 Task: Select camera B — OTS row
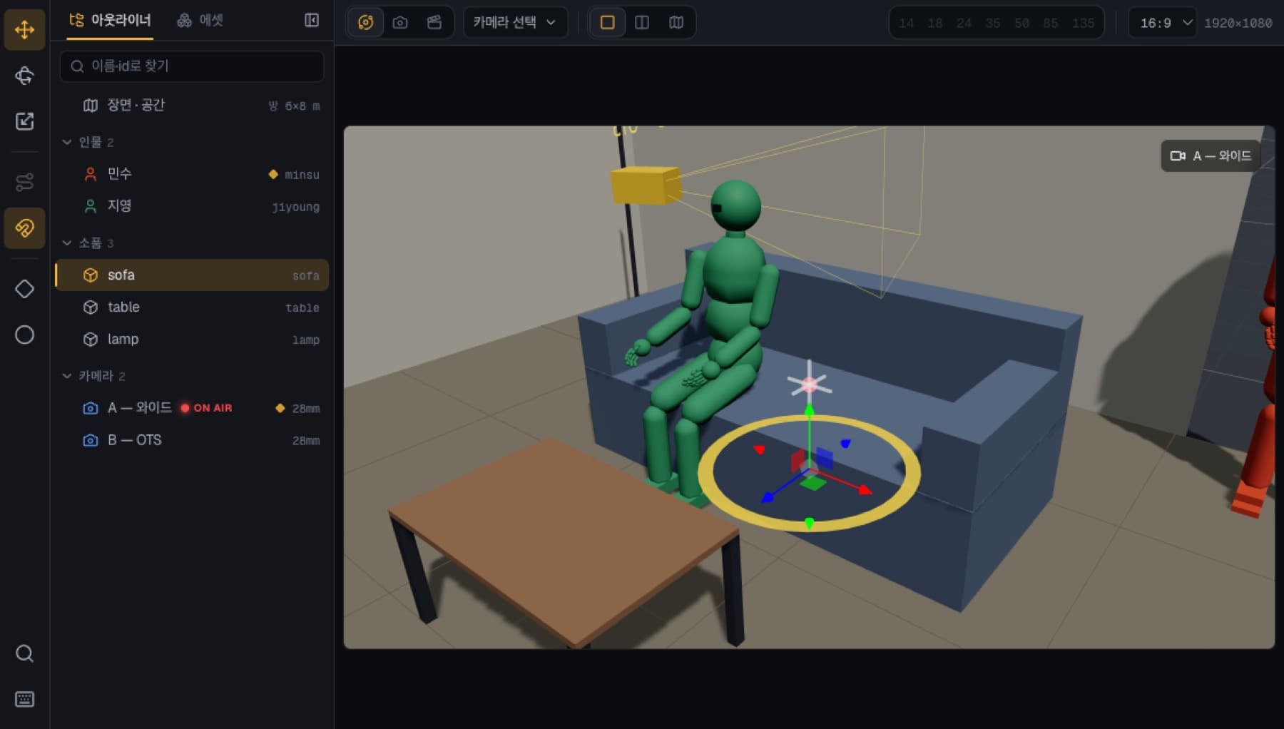(x=192, y=440)
